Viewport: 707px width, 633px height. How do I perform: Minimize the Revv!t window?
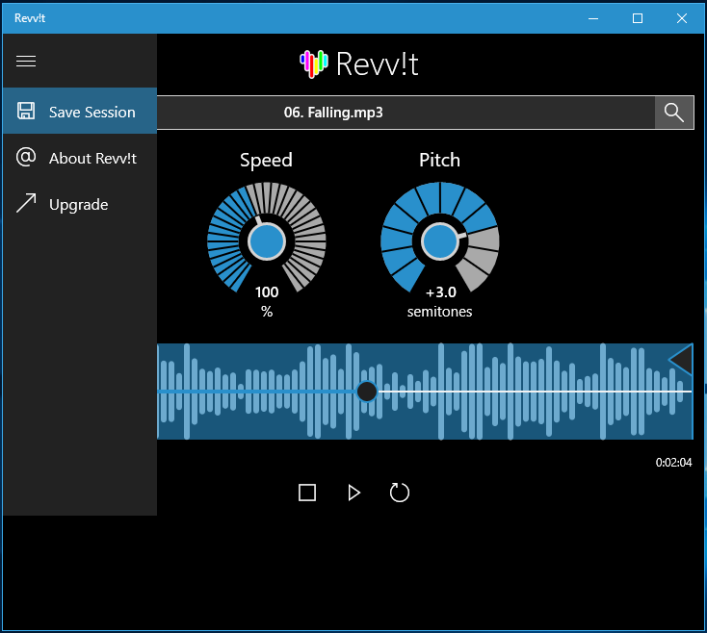click(x=593, y=18)
